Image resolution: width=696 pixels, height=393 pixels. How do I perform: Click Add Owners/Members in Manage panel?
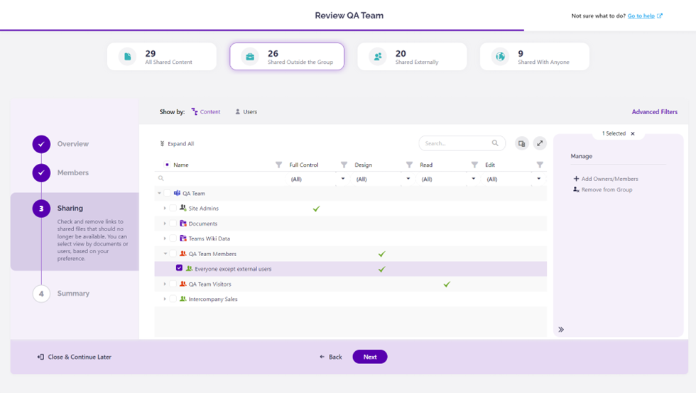tap(605, 179)
